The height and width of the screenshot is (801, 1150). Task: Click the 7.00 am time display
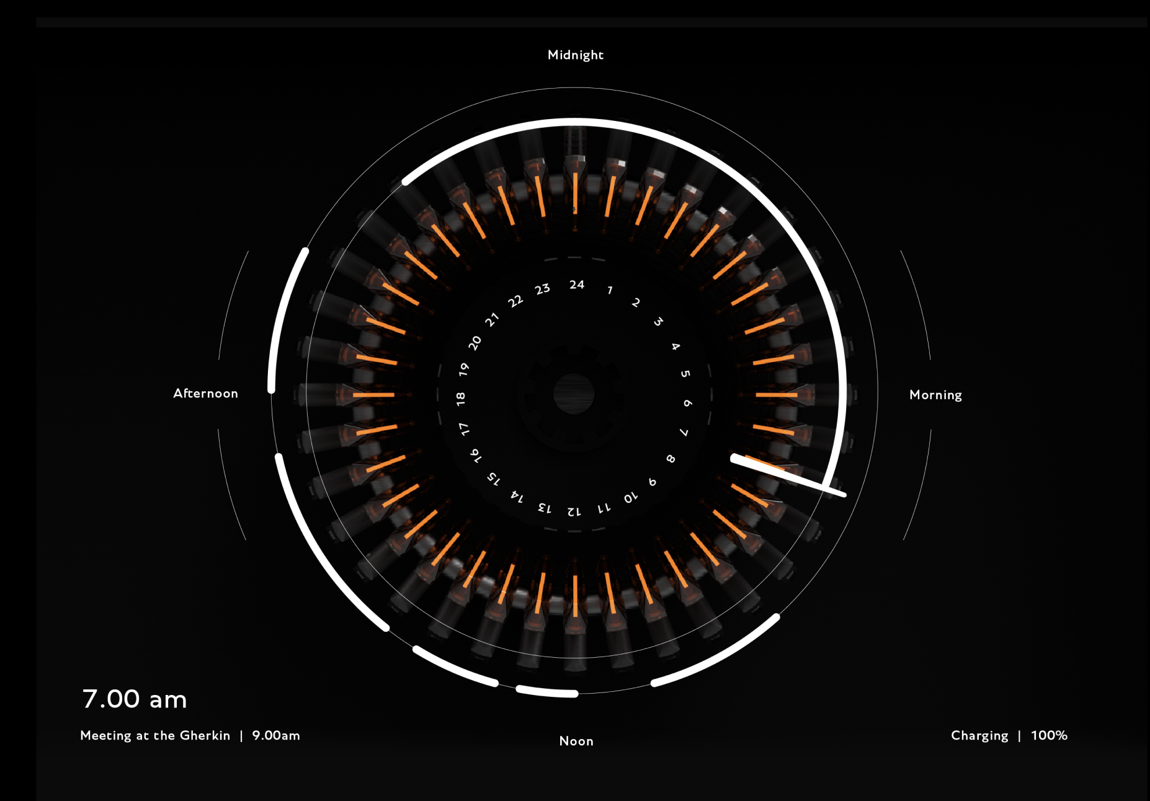135,699
